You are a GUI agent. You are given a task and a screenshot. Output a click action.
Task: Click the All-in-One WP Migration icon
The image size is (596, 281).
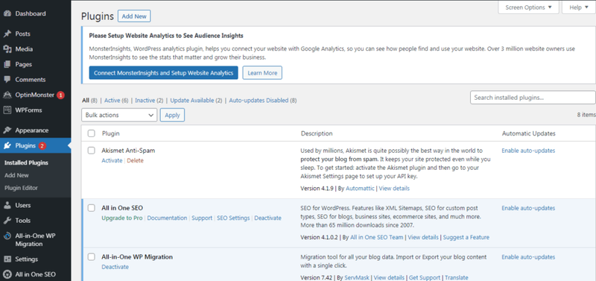(7, 236)
